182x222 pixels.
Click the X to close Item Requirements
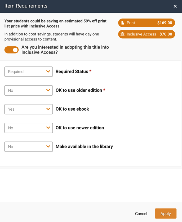pos(175,6)
